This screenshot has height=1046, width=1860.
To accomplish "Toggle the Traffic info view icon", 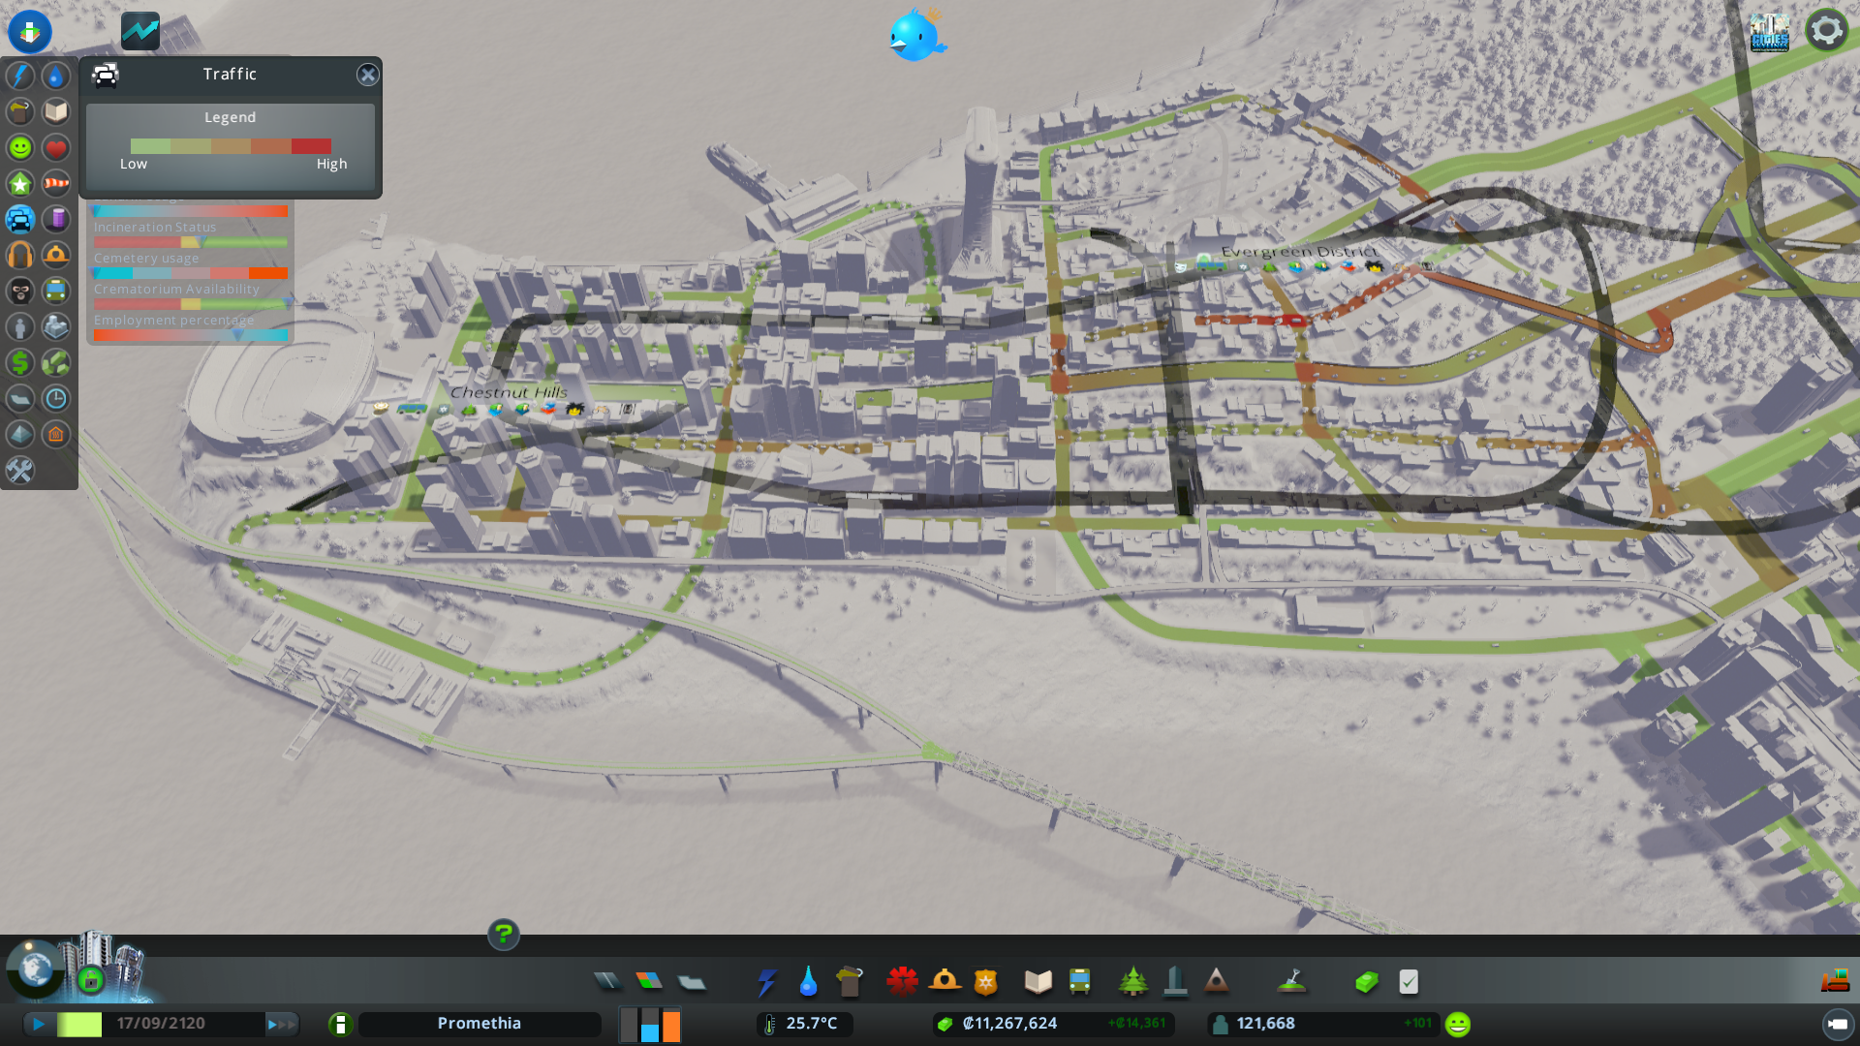I will 20,219.
